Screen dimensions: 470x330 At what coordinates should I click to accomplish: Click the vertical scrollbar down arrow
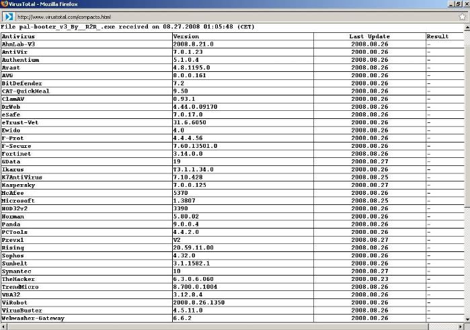click(x=467, y=319)
